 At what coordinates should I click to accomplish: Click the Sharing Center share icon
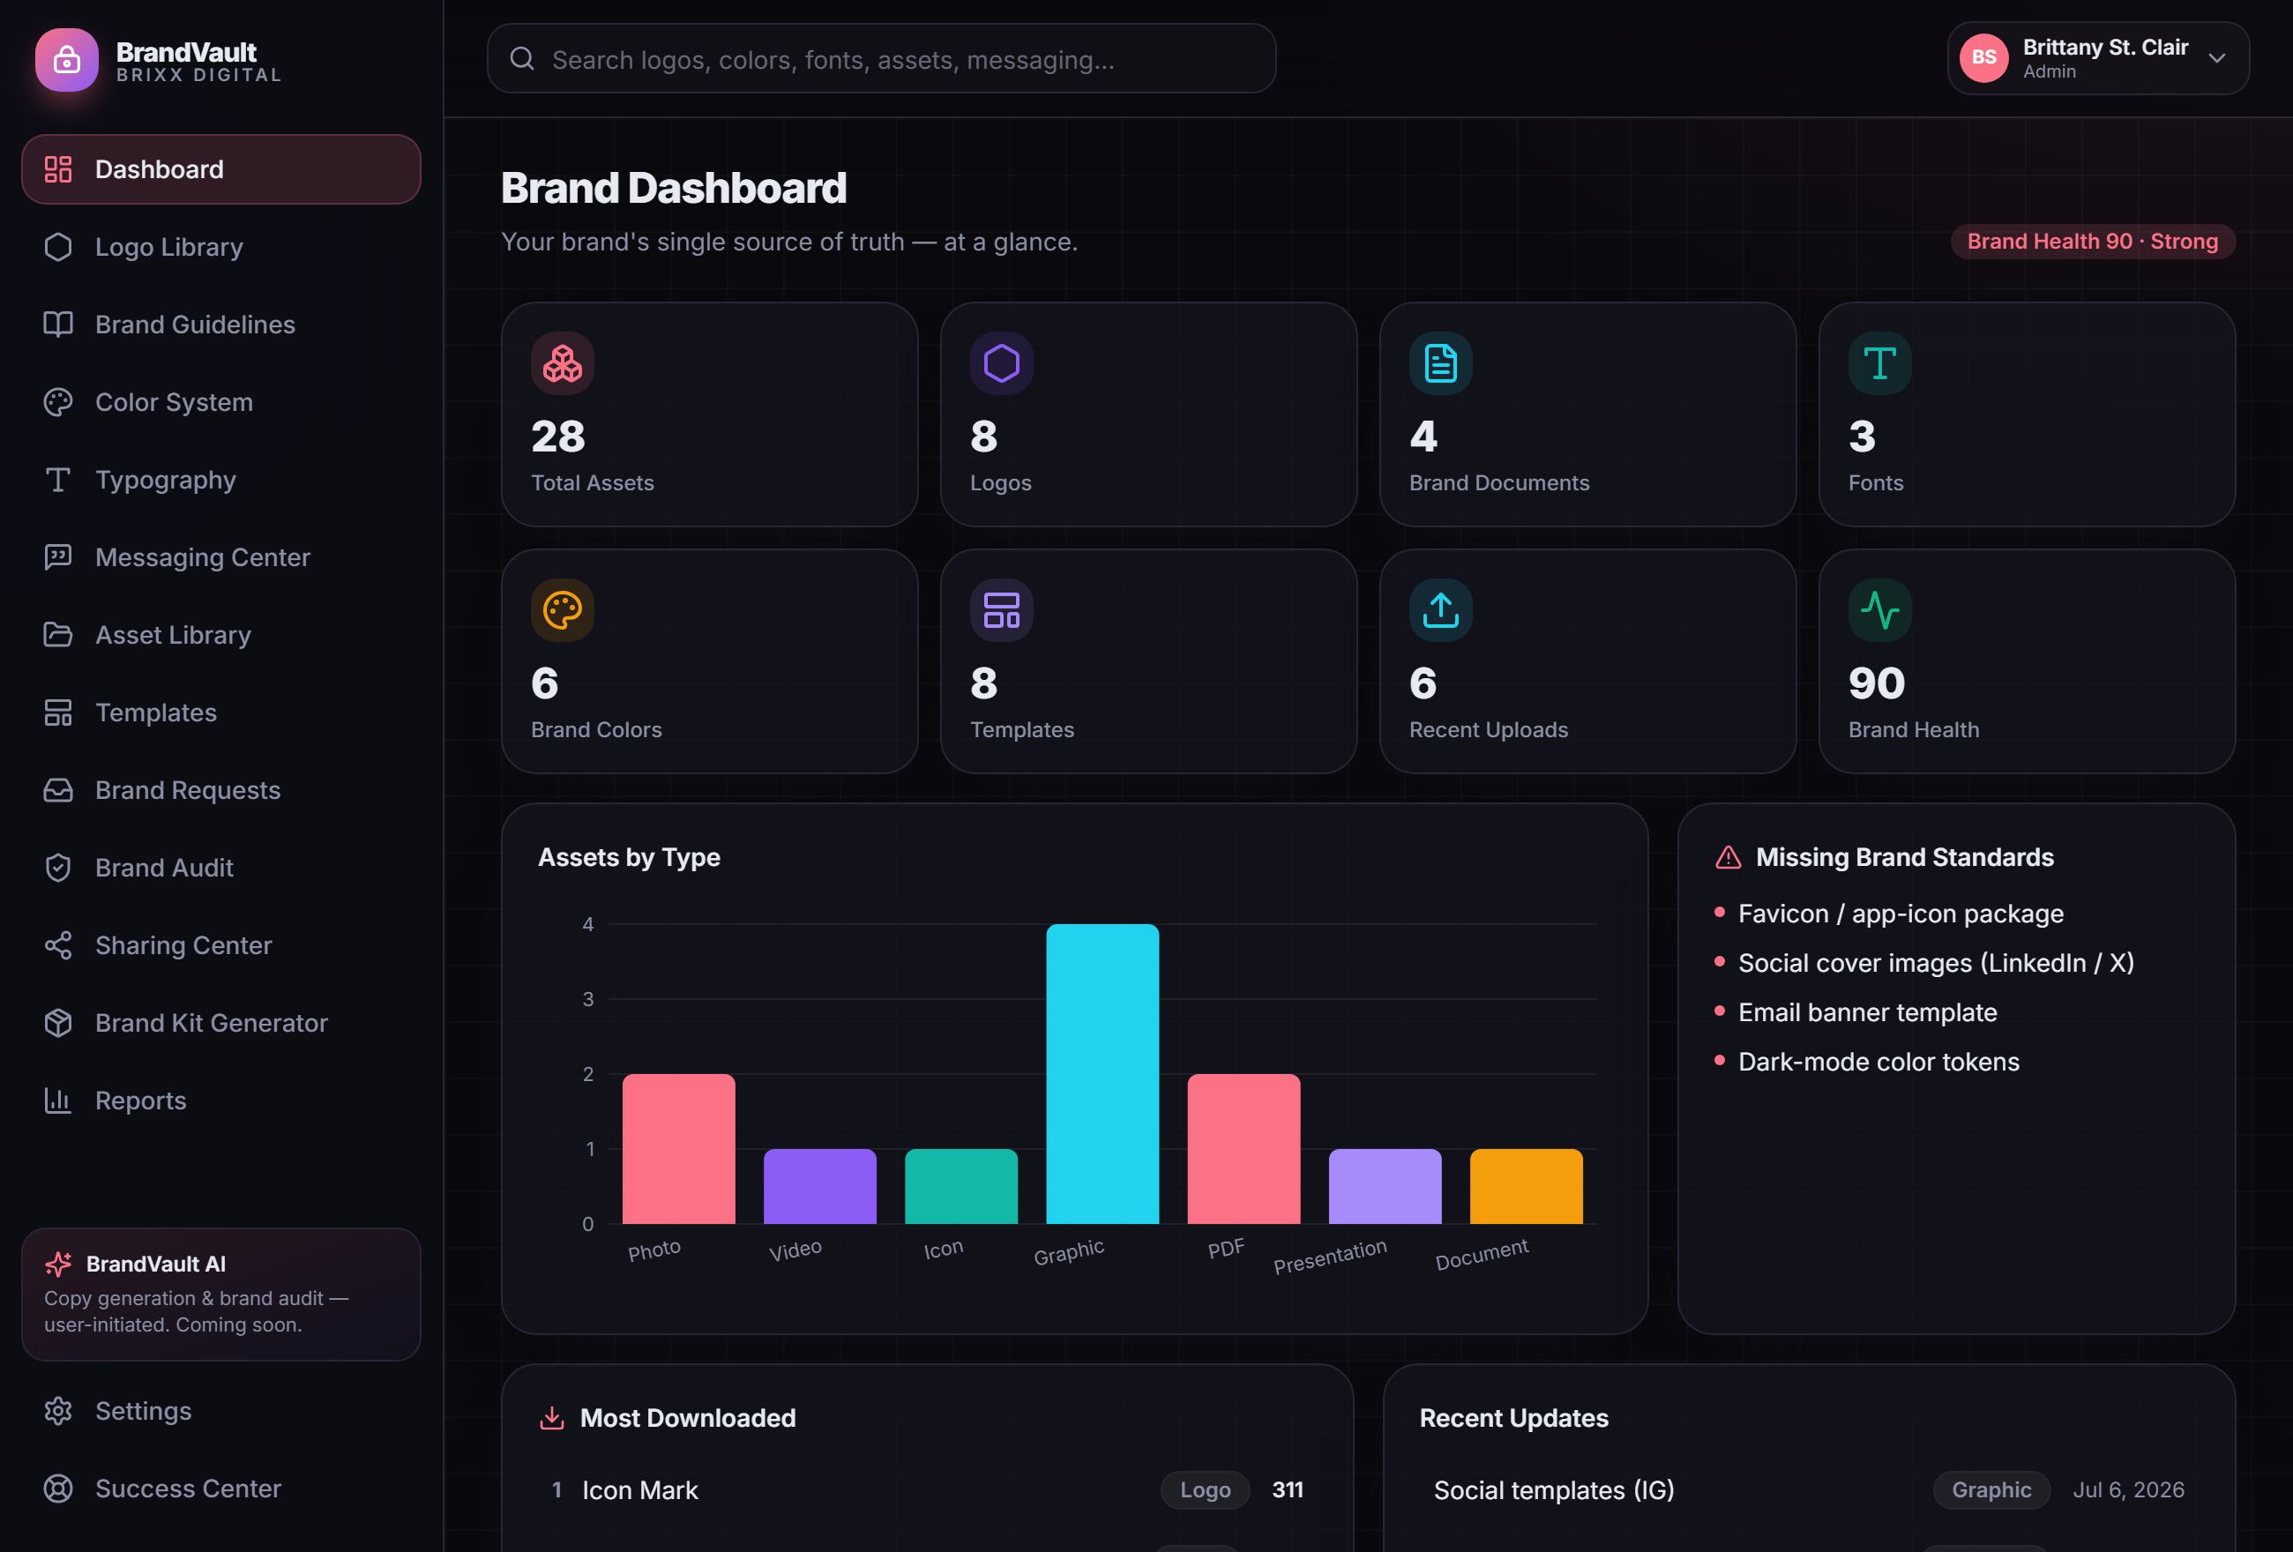pyautogui.click(x=58, y=945)
